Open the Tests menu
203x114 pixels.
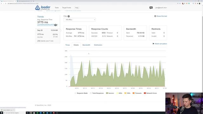pos(57,8)
